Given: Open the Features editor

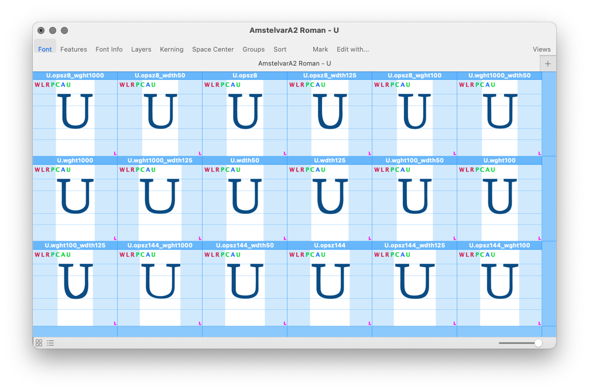Looking at the screenshot, I should 73,49.
